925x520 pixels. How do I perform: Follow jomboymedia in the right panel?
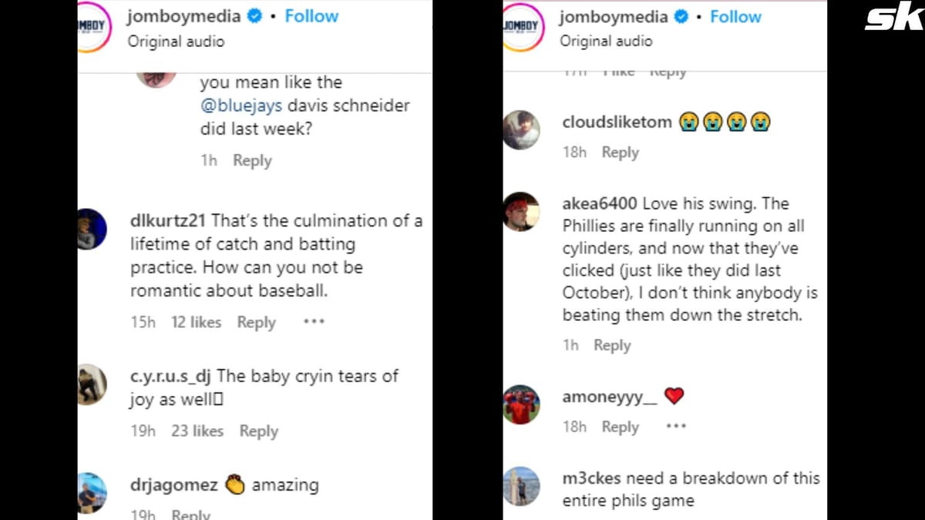coord(736,16)
